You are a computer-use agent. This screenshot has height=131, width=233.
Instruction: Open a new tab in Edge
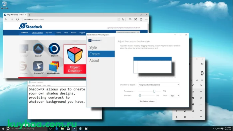(x=29, y=15)
